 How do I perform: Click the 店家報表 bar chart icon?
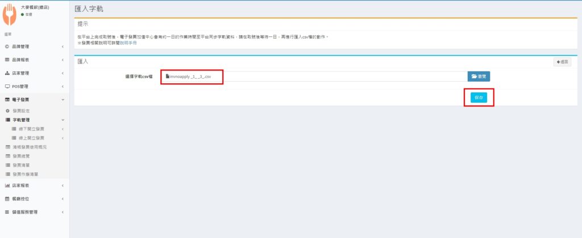click(x=7, y=185)
